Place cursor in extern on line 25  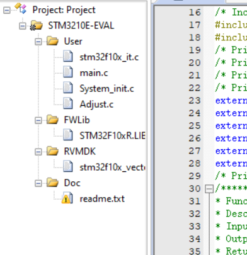tap(231, 125)
